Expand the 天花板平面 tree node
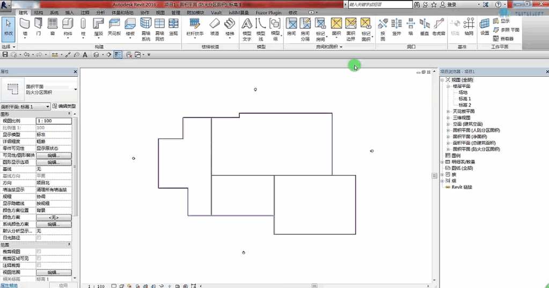The image size is (549, 288). [448, 111]
